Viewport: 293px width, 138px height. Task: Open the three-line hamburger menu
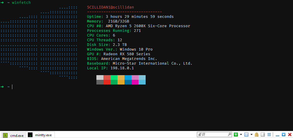(x=269, y=134)
